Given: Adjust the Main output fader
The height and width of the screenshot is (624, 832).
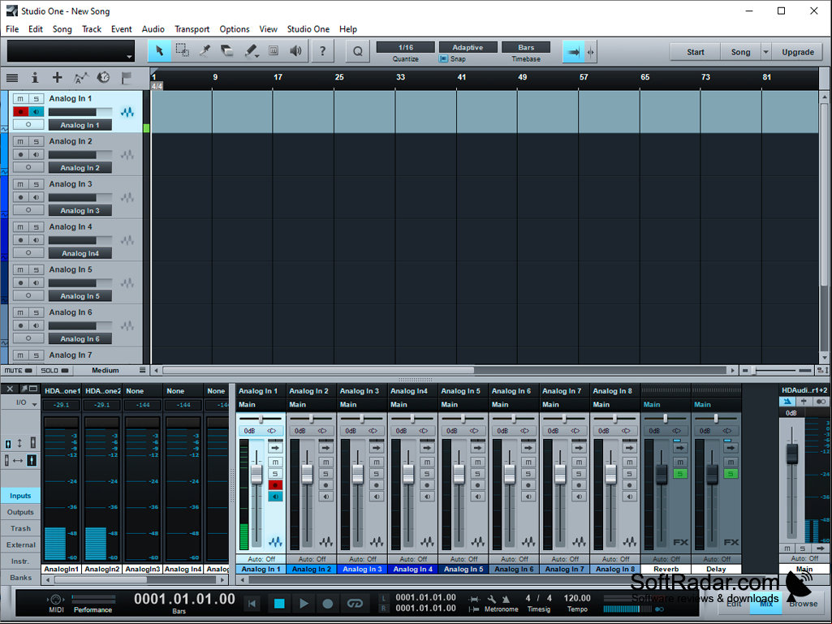Looking at the screenshot, I should 791,454.
